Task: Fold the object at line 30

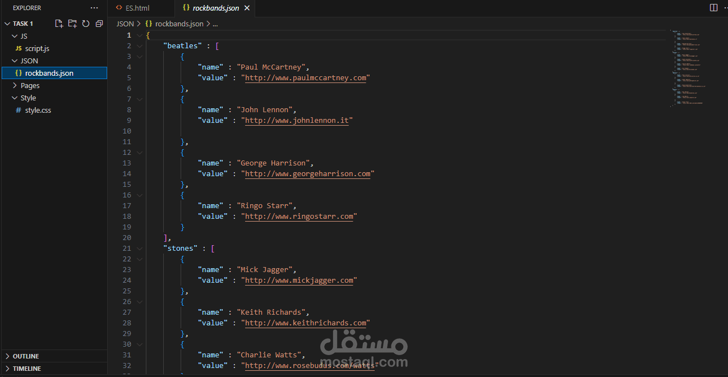Action: (x=140, y=344)
